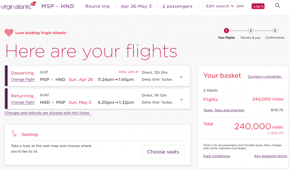
Task: Open the Apr 26-May 3 dates option
Action: pyautogui.click(x=136, y=6)
